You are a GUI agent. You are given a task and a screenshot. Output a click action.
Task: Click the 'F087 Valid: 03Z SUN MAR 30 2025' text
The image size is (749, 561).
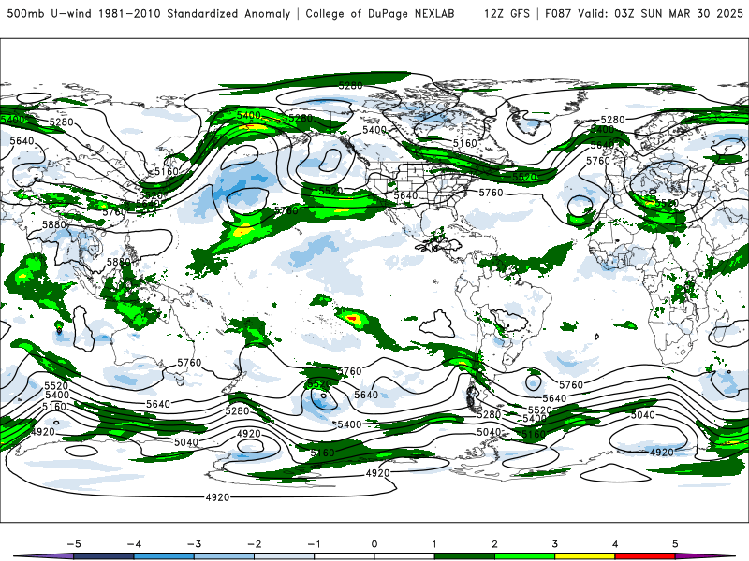point(643,13)
